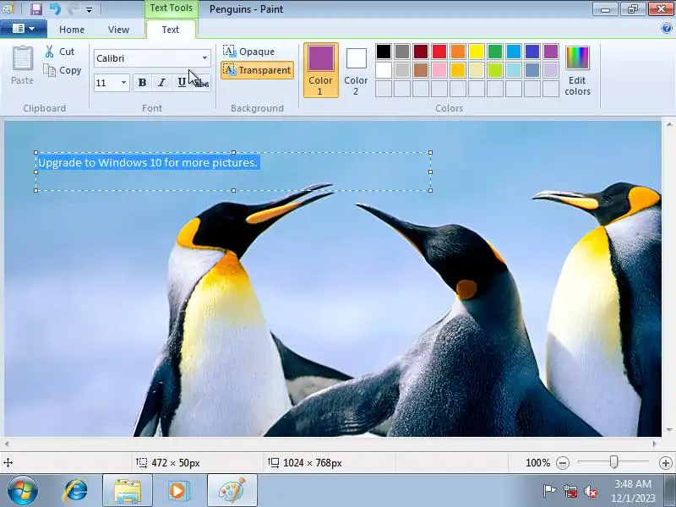
Task: Select Color 1 foreground button
Action: 321,70
